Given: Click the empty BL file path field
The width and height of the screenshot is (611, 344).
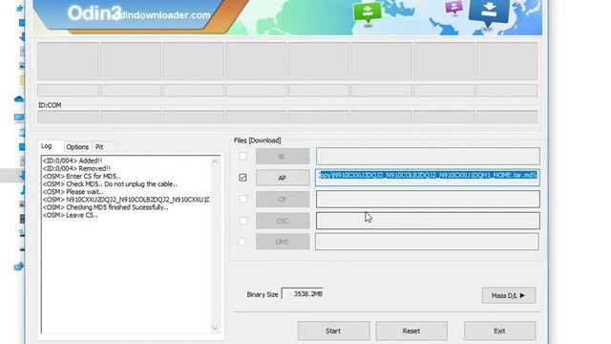Looking at the screenshot, I should click(428, 156).
